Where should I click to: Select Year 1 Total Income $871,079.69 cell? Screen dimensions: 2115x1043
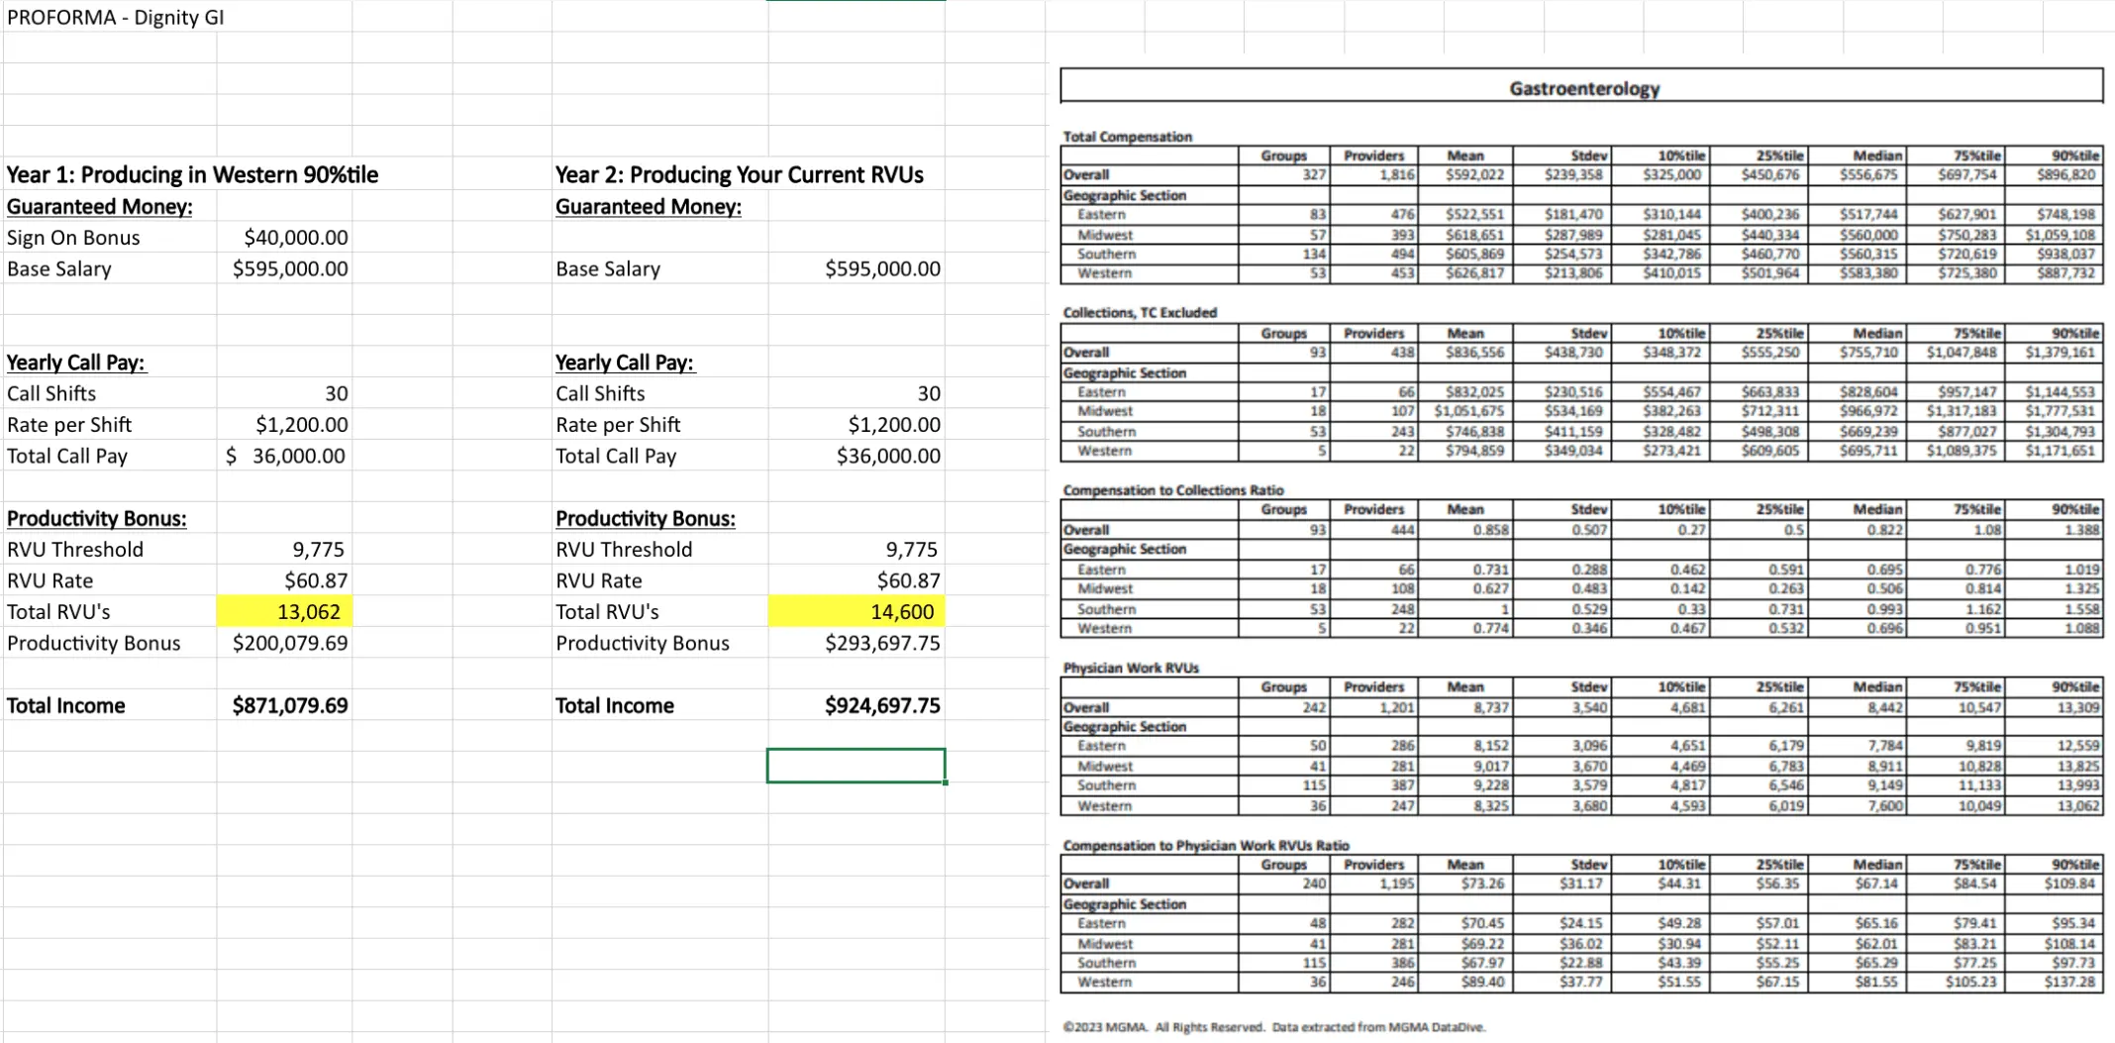pos(290,706)
